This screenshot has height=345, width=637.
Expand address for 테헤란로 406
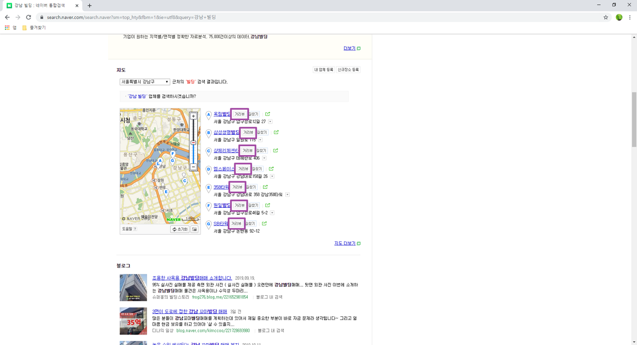[264, 158]
